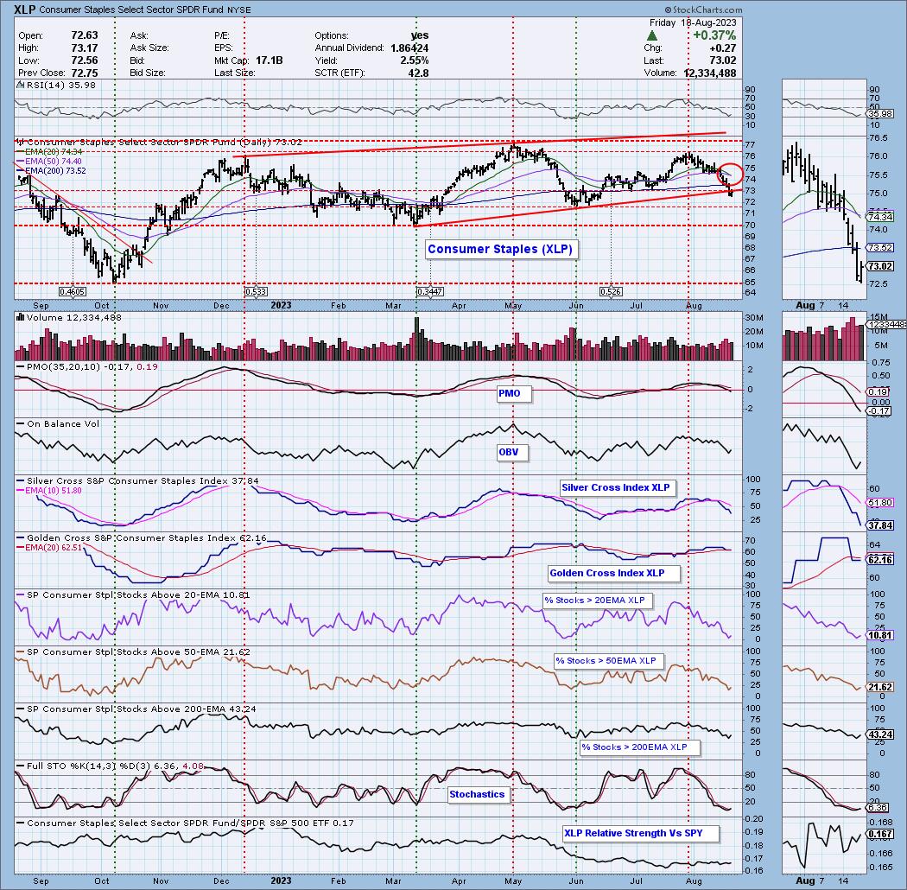Click the -0.17 PMO value tag

(x=879, y=411)
